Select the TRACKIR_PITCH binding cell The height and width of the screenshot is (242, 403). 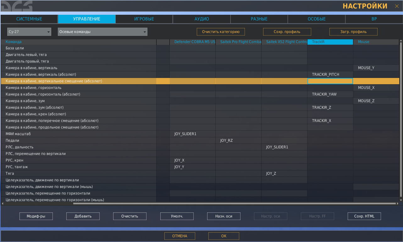pyautogui.click(x=330, y=74)
